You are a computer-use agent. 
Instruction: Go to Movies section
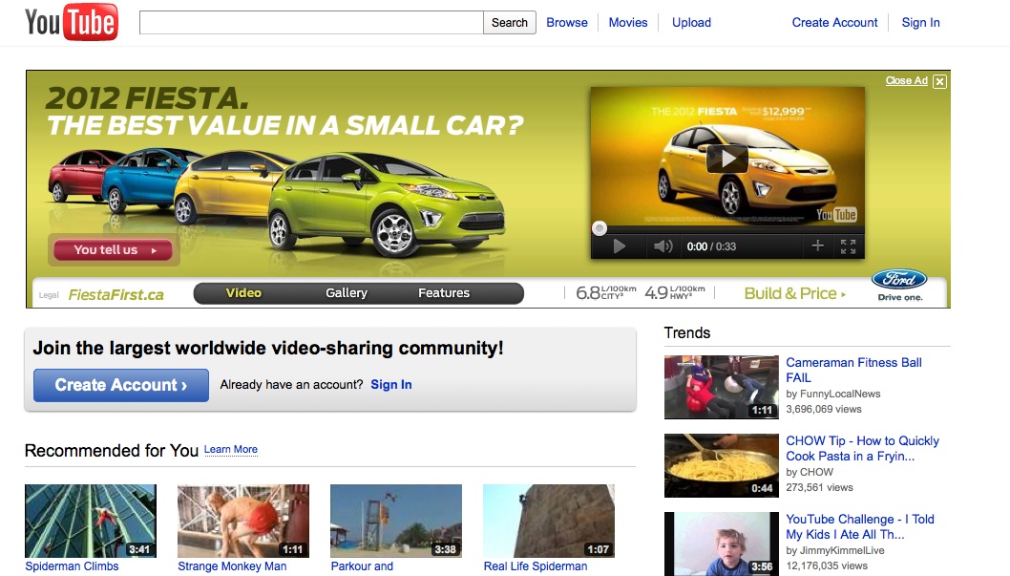point(628,23)
